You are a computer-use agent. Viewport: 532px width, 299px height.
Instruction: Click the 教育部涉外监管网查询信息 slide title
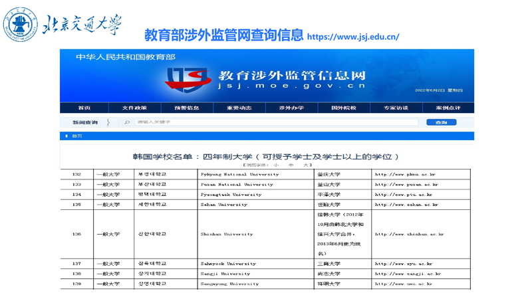click(224, 35)
